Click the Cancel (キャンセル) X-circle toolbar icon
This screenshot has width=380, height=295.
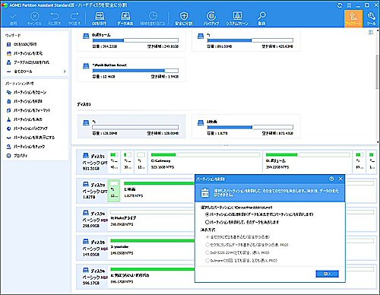34,16
